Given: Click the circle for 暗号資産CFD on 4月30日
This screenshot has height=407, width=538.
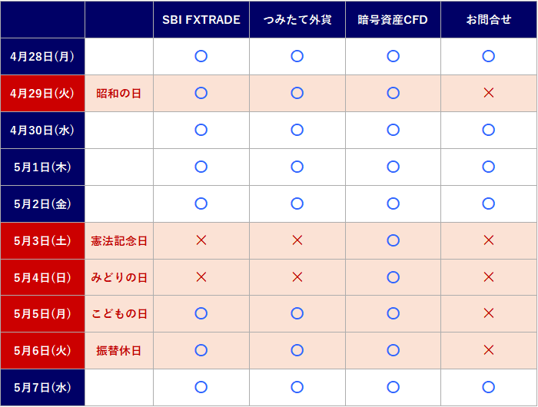Looking at the screenshot, I should click(x=394, y=130).
